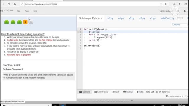Click the 'how take input in program' link
Image resolution: width=189 pixels, height=106 pixels.
19,55
